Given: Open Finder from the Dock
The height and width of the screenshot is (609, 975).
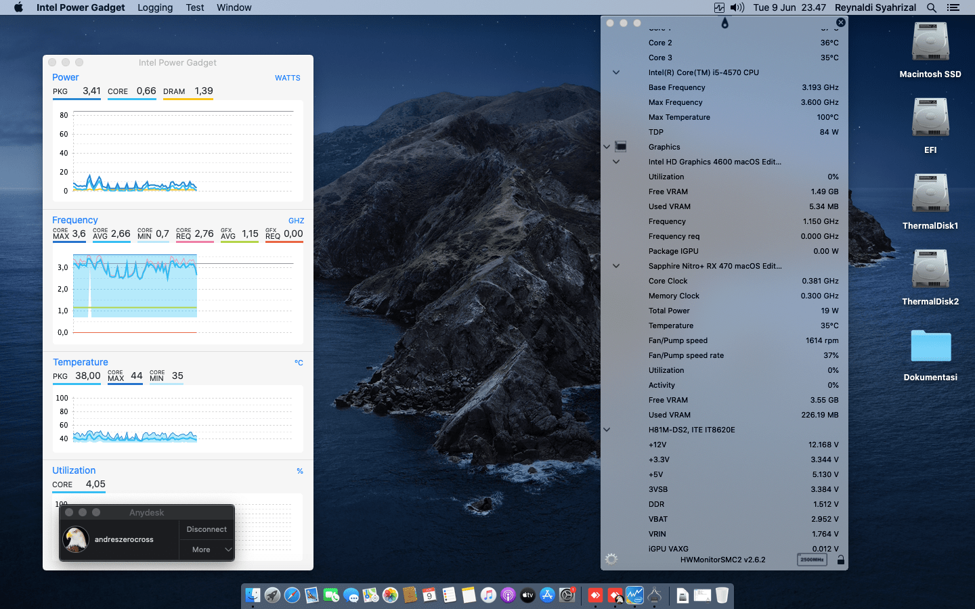Looking at the screenshot, I should coord(253,595).
